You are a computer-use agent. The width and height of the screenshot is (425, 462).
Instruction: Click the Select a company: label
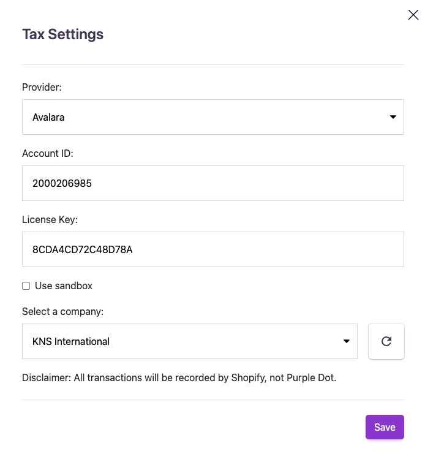coord(63,311)
